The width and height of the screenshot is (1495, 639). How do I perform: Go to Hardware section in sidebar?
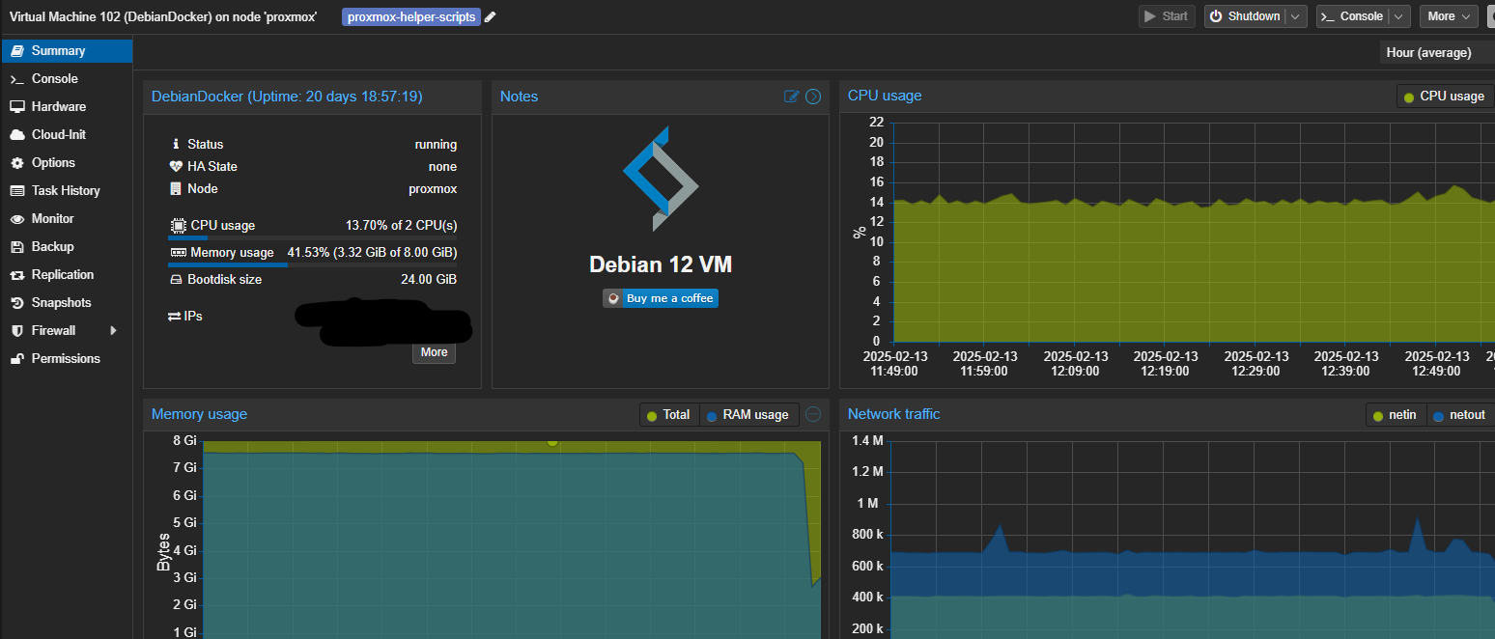[x=67, y=107]
